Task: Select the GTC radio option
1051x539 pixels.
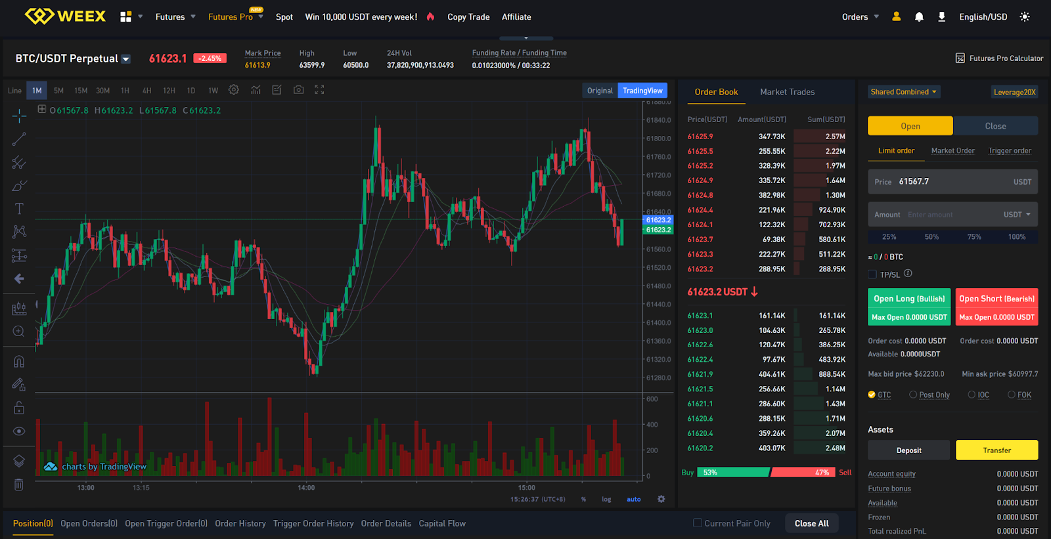Action: [x=872, y=395]
